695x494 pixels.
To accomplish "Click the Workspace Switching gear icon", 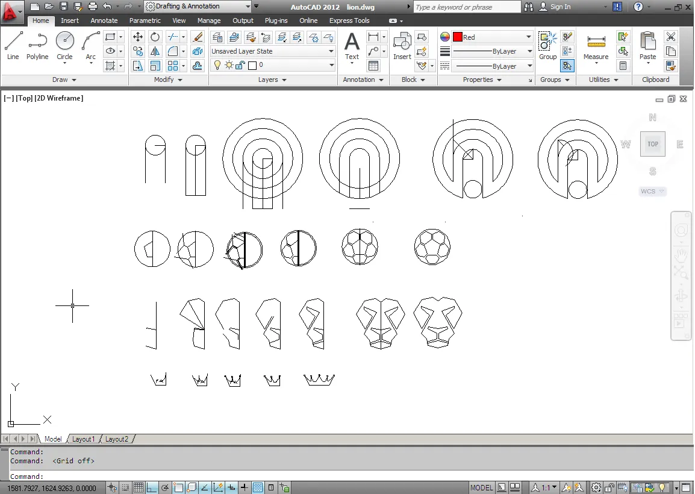I will pyautogui.click(x=596, y=488).
